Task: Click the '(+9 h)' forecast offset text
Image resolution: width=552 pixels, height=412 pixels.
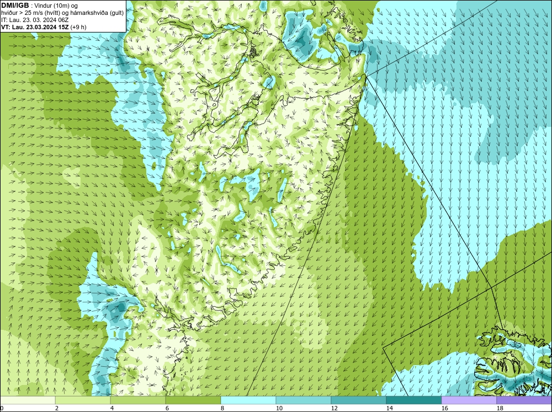Action: [78, 27]
